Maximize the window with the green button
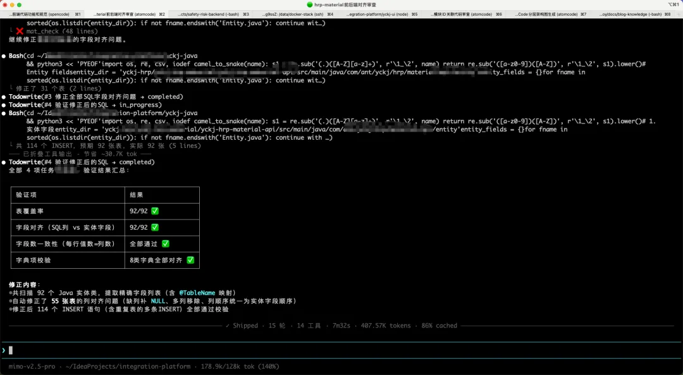The image size is (683, 375). coord(19,5)
